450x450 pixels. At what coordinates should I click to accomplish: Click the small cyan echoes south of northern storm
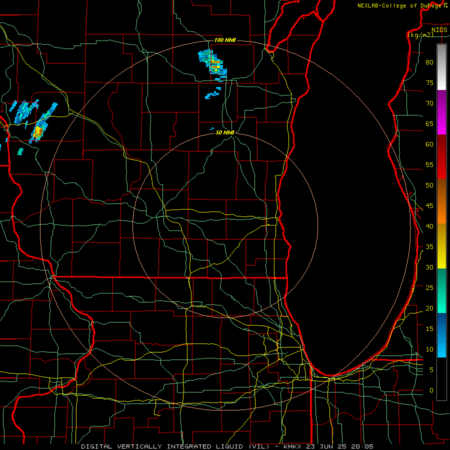(x=213, y=92)
